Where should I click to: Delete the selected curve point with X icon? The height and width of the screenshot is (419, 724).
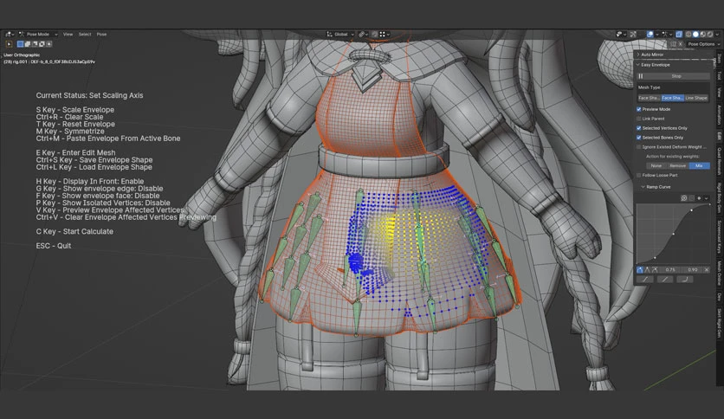(x=707, y=270)
